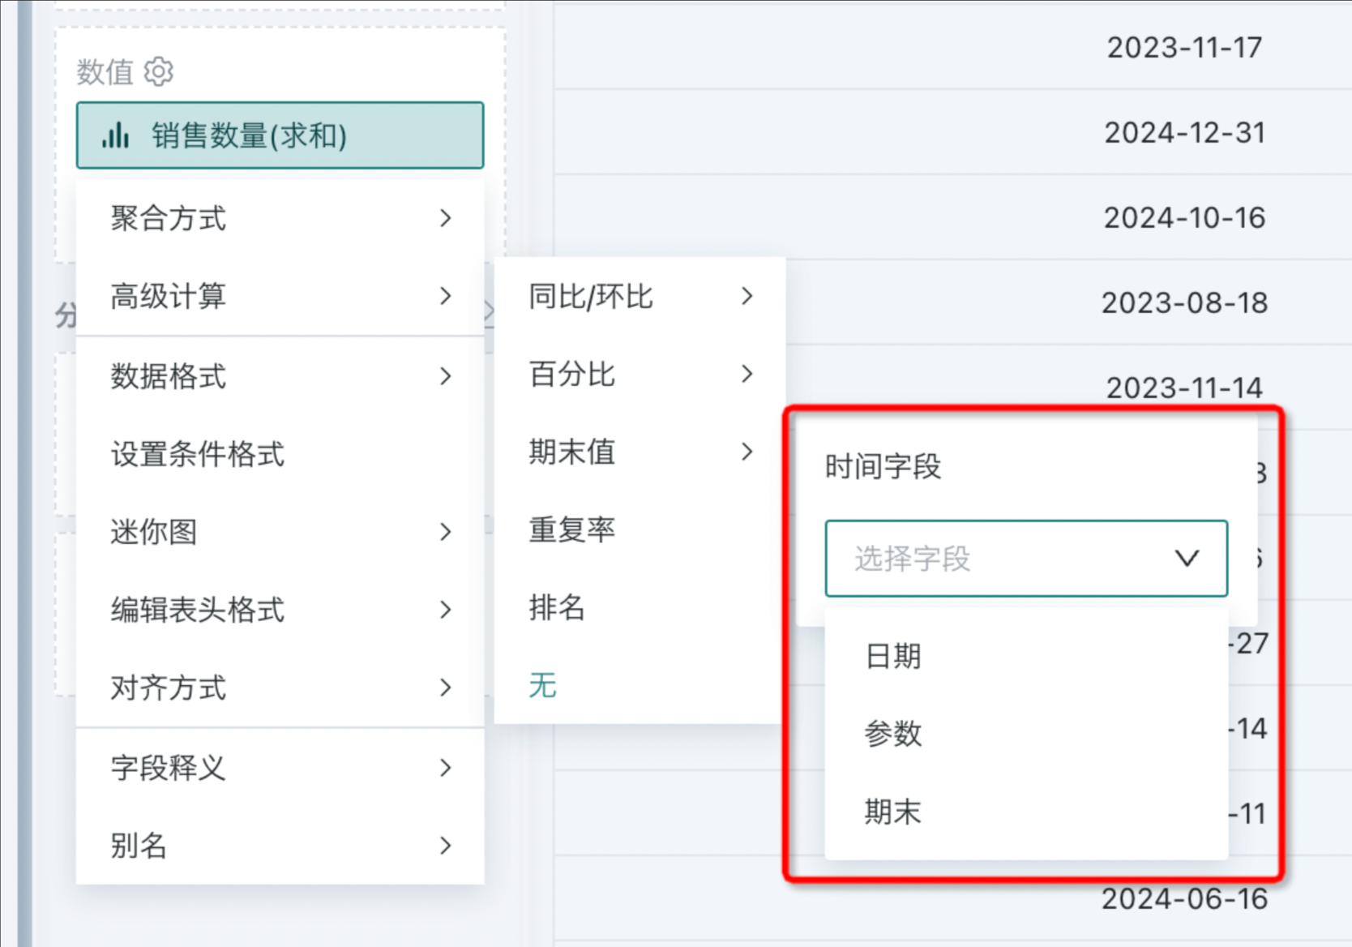Select 无 to clear advanced calculation

(640, 685)
